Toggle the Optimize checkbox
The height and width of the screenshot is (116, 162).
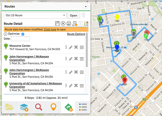pos(23,34)
